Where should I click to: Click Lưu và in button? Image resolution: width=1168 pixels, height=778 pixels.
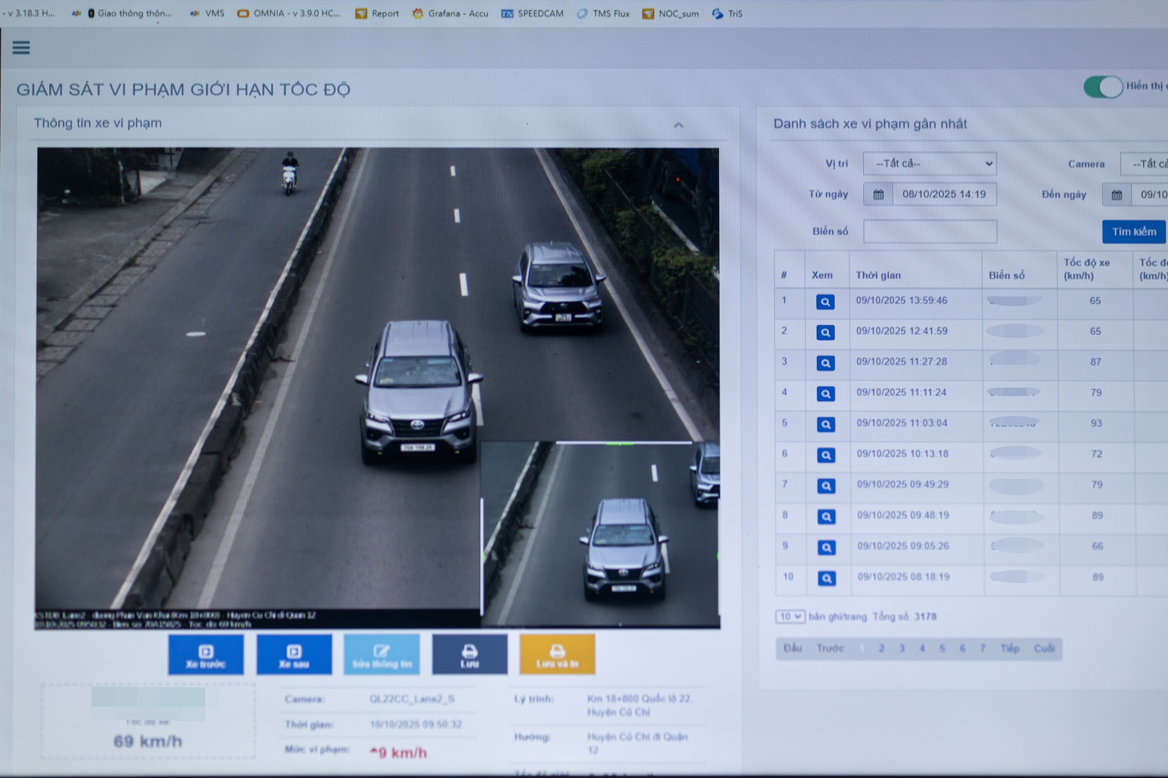[557, 655]
